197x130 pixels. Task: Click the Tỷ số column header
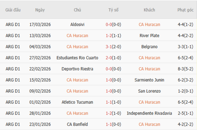(x=113, y=10)
